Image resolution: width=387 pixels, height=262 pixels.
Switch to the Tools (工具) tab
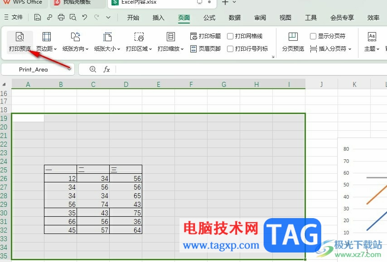311,18
